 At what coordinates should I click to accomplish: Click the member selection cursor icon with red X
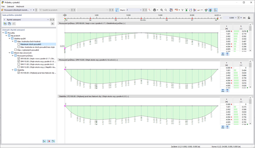150,10
